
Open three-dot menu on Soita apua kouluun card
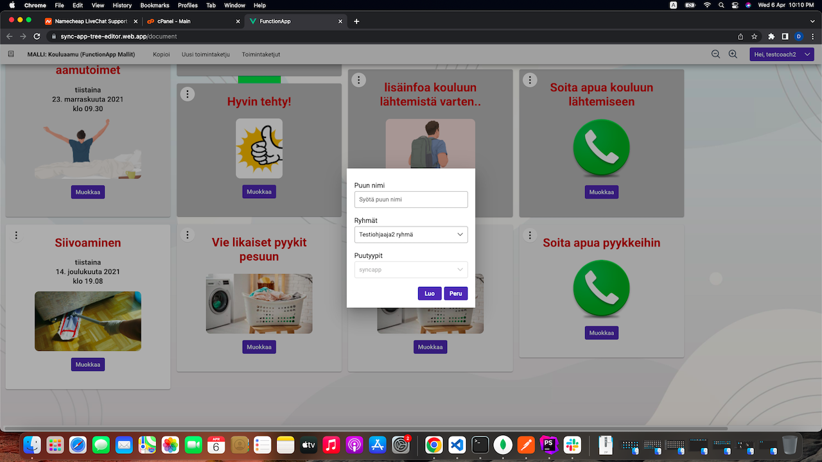tap(529, 80)
